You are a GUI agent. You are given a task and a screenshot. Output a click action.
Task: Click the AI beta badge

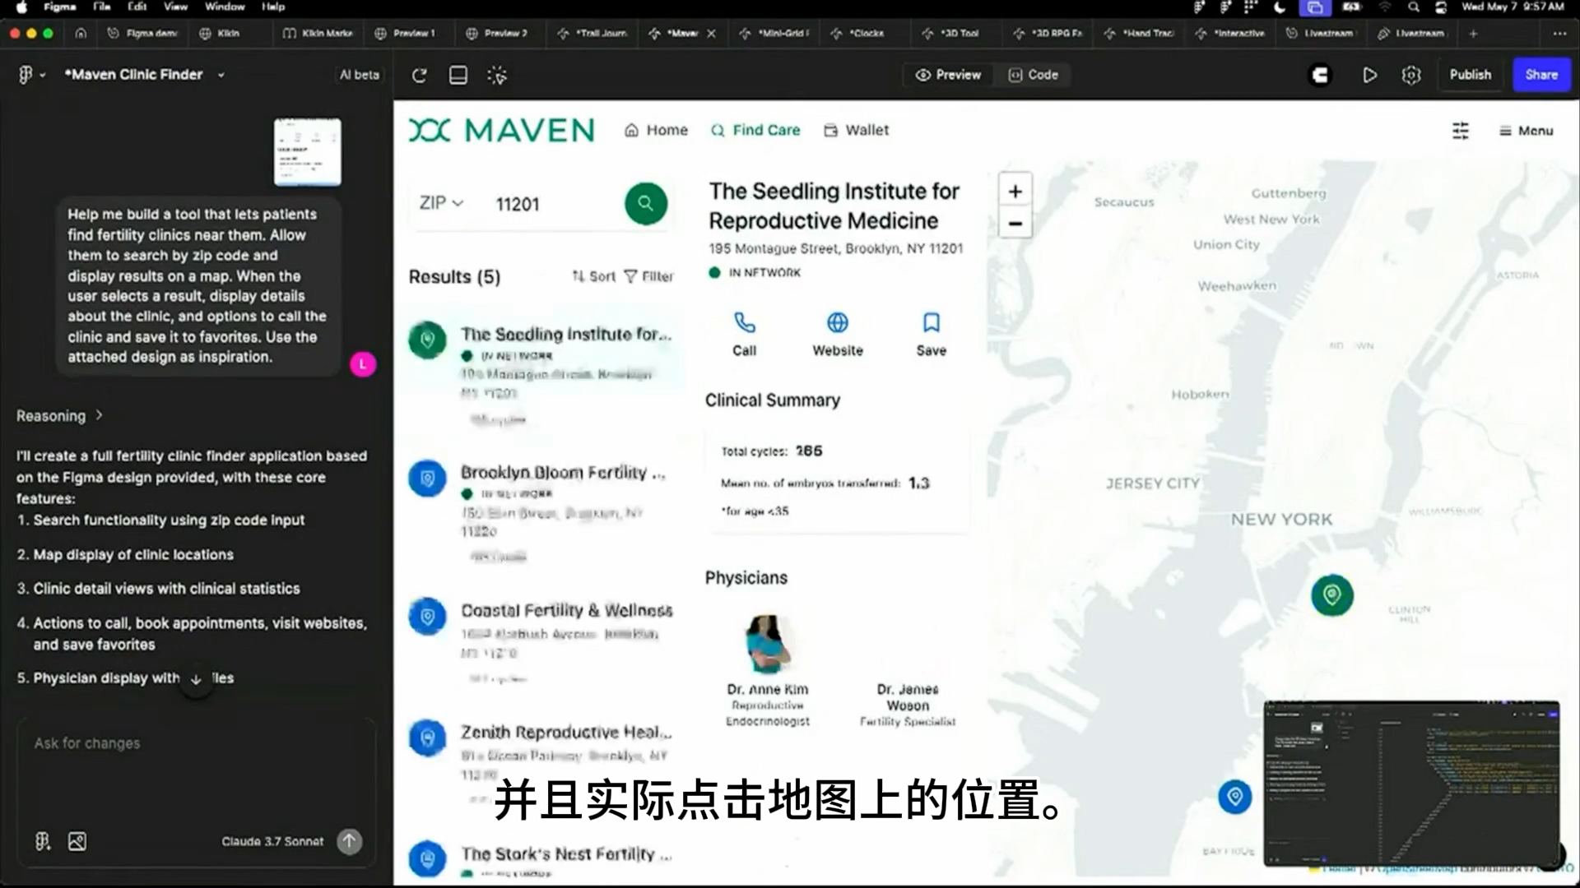[x=360, y=75]
